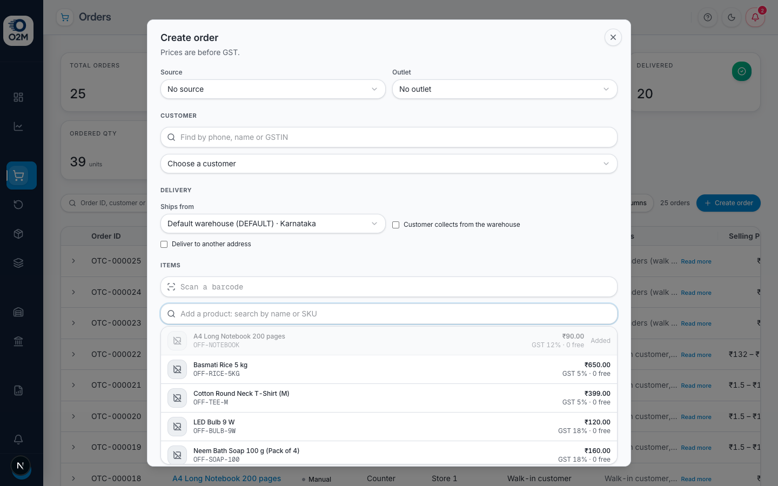
Task: Open the reports document icon in sidebar
Action: 18,390
